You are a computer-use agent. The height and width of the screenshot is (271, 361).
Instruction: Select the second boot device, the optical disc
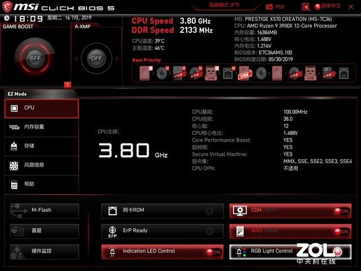(x=162, y=73)
